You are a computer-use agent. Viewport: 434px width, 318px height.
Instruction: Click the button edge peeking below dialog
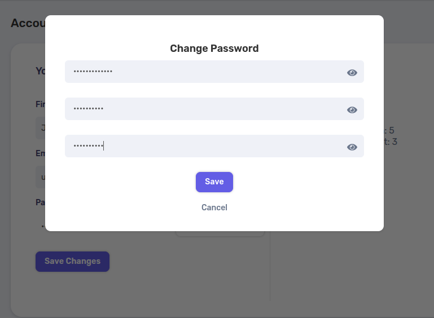click(x=220, y=233)
